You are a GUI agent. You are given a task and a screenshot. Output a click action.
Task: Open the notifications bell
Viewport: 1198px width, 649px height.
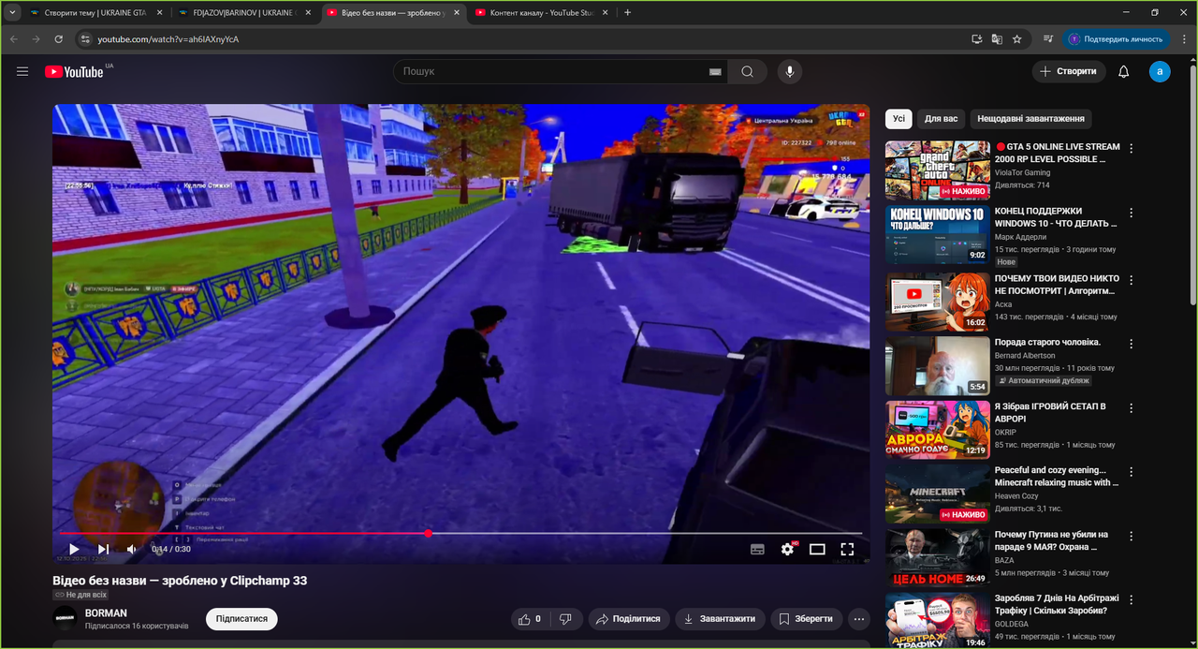[x=1124, y=71]
